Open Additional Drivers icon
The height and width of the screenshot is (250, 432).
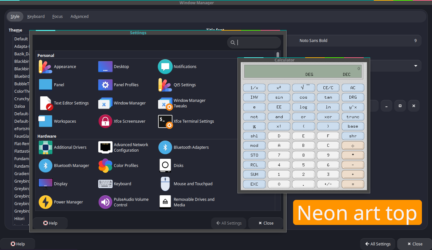[x=46, y=147]
